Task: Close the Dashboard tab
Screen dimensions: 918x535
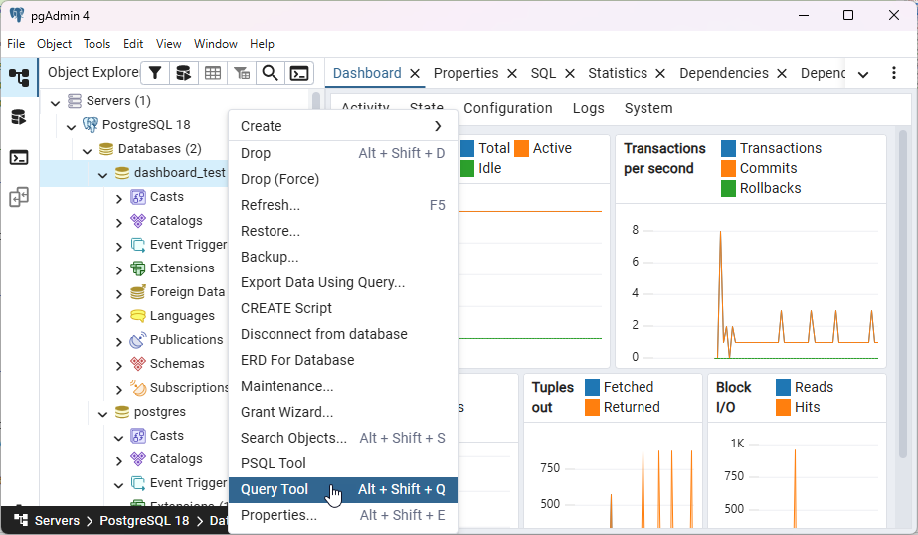Action: coord(415,74)
